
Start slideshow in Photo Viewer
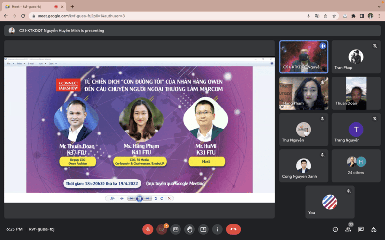click(x=140, y=198)
